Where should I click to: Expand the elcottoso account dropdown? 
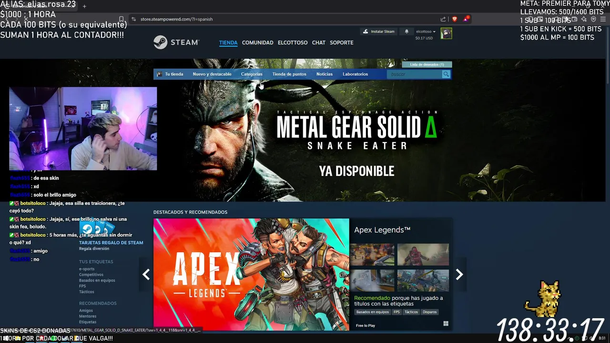426,31
